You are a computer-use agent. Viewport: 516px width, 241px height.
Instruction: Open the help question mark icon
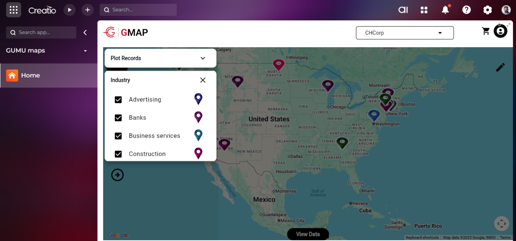click(466, 10)
